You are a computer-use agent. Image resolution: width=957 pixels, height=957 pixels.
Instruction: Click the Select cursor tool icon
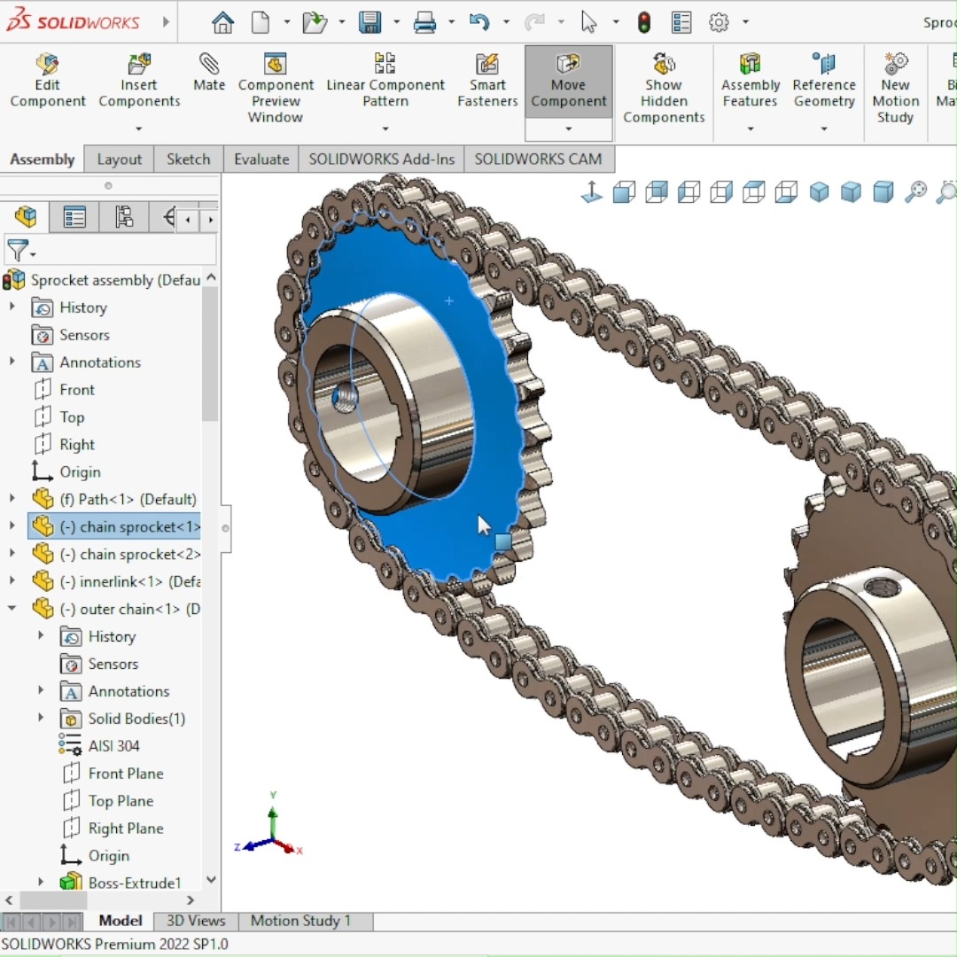[x=589, y=22]
